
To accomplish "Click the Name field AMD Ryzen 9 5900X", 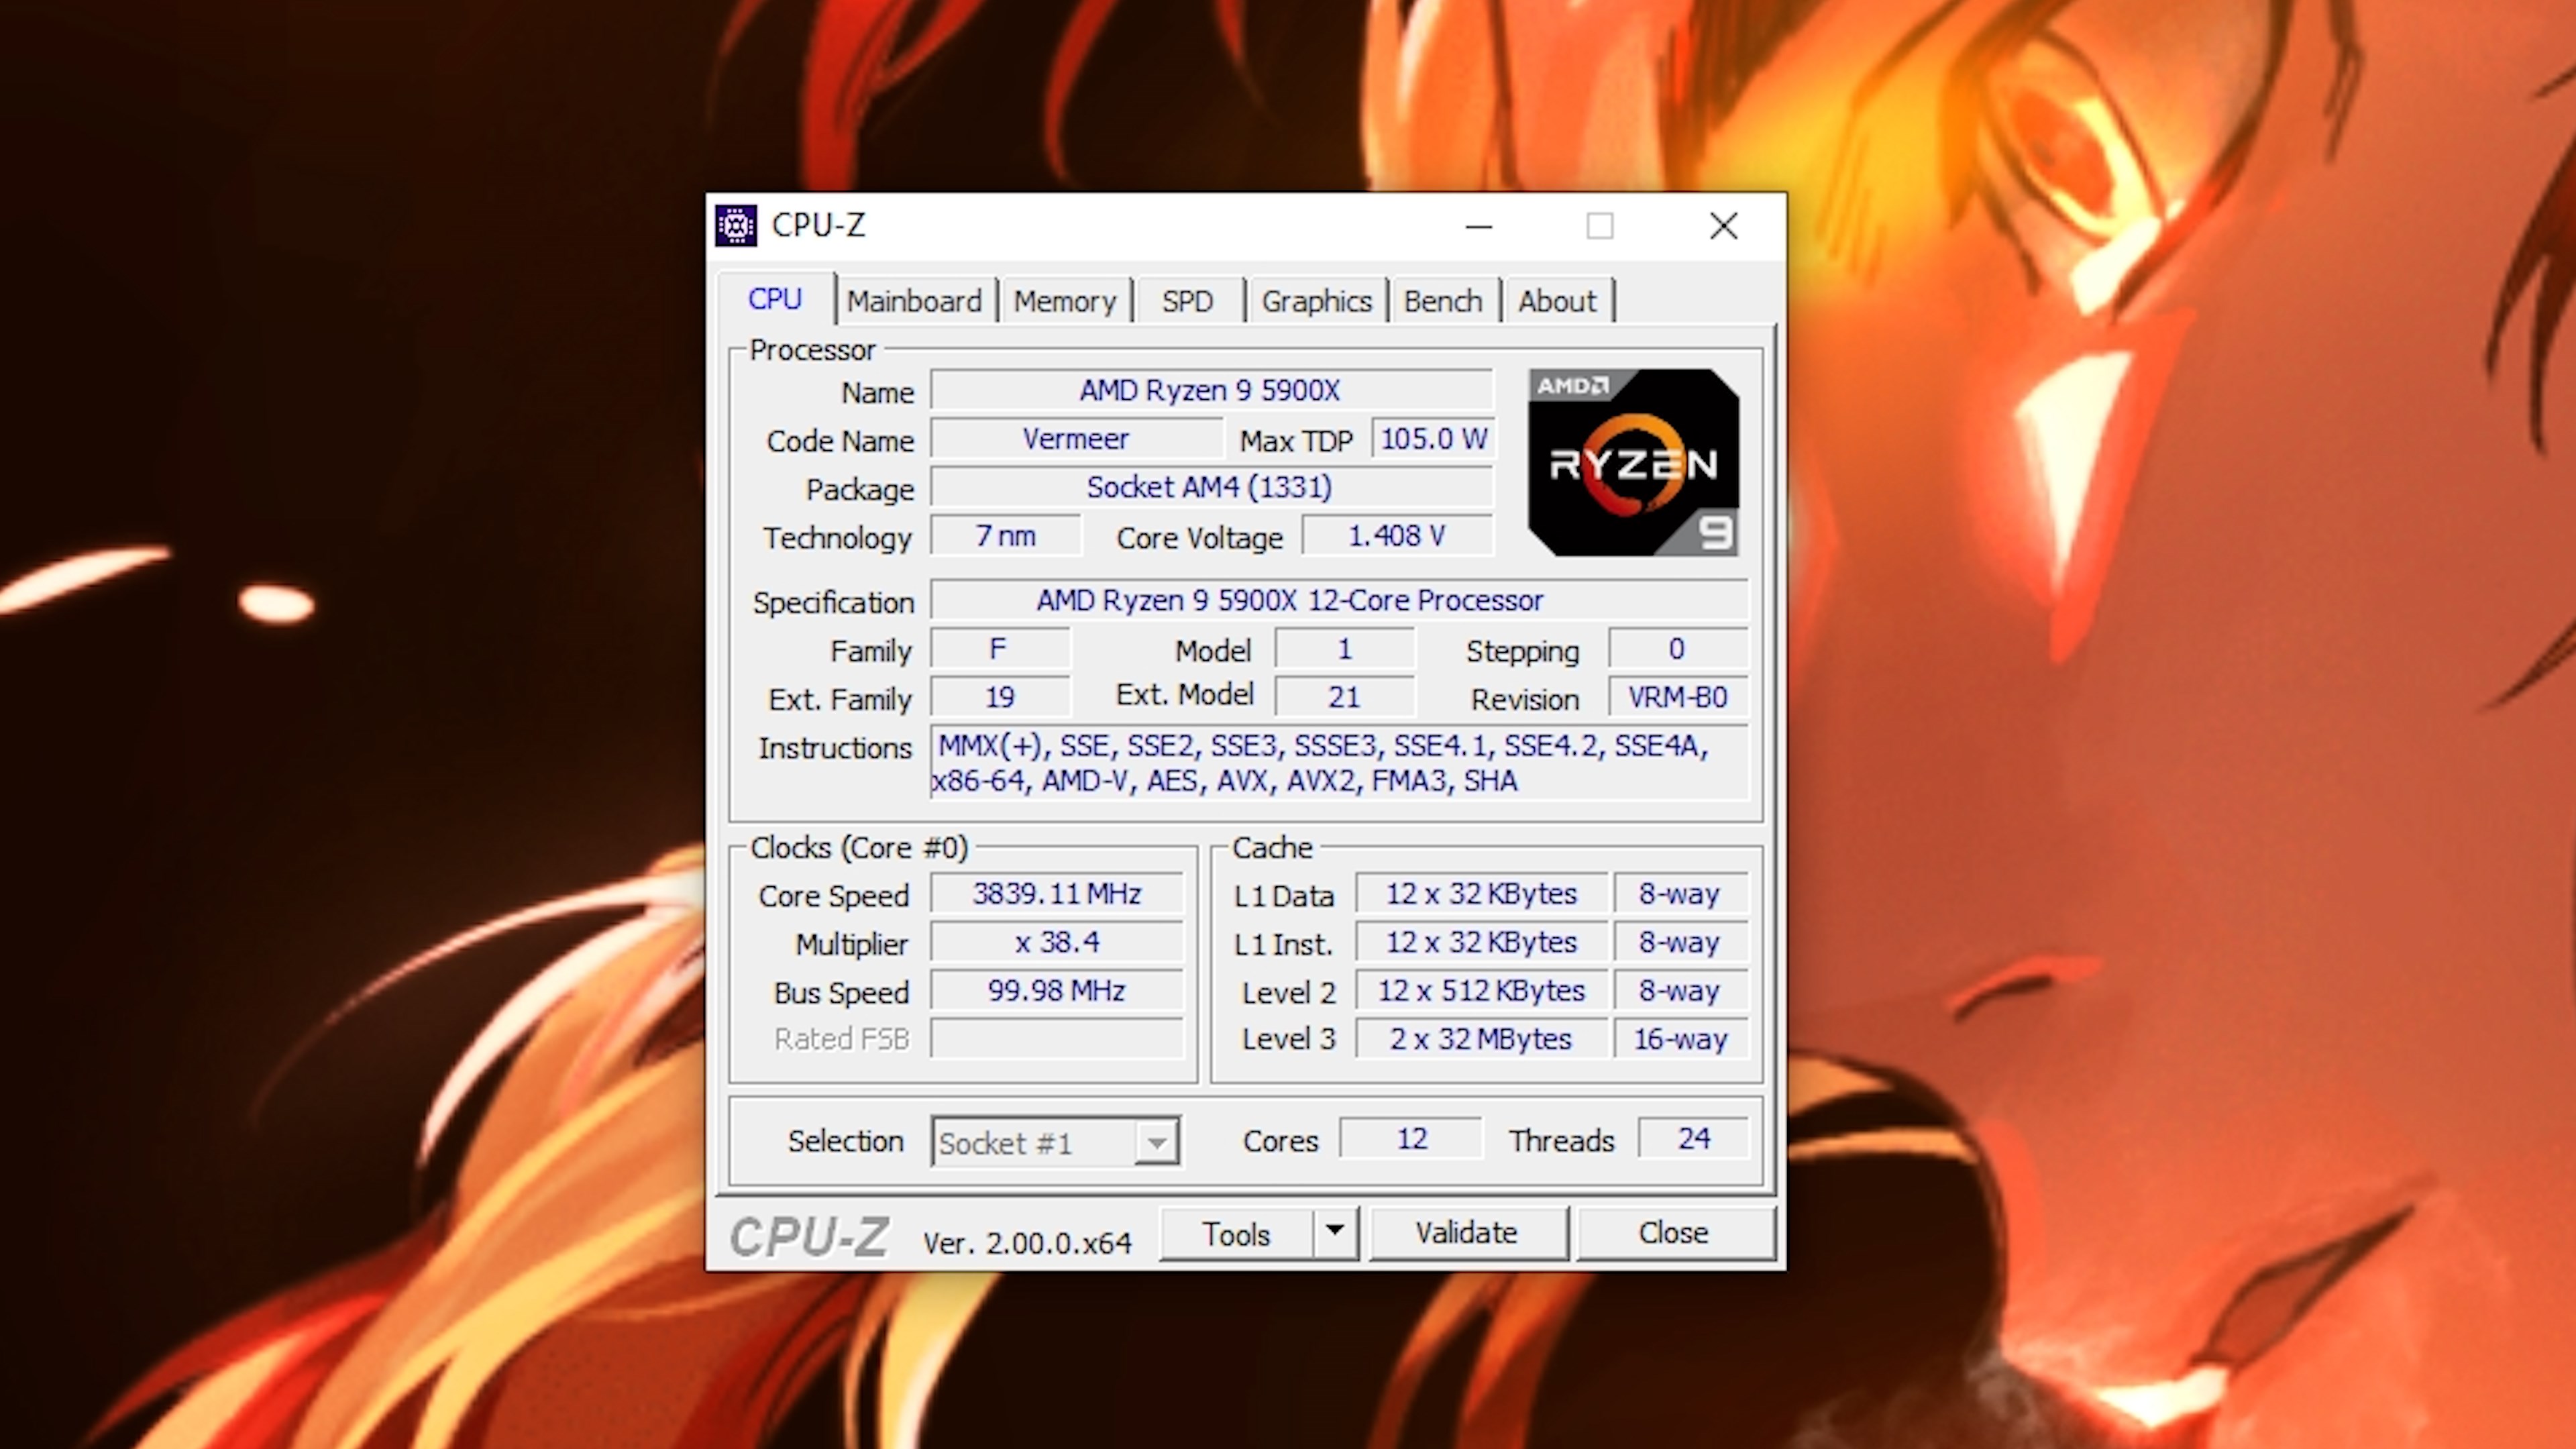I will pyautogui.click(x=1211, y=390).
